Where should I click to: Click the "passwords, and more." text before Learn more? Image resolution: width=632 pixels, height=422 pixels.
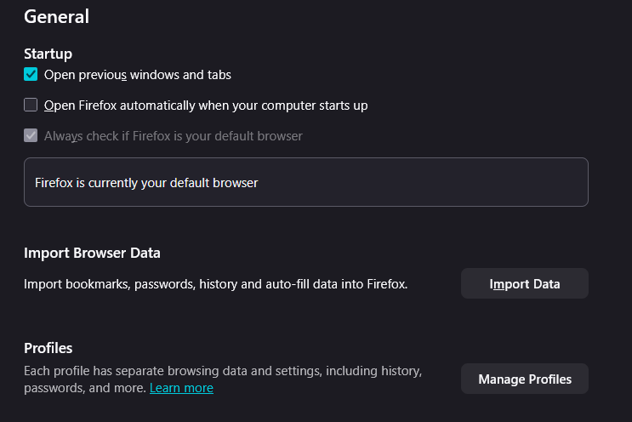[x=85, y=388]
